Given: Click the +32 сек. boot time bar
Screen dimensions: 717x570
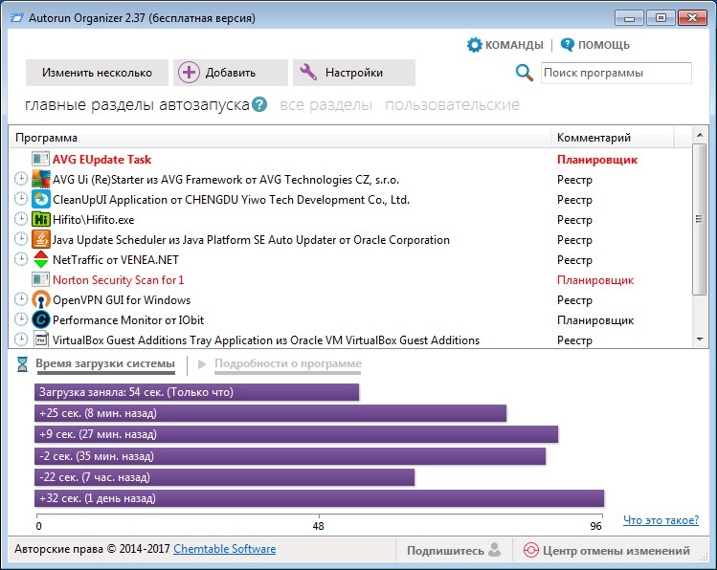Looking at the screenshot, I should [319, 498].
